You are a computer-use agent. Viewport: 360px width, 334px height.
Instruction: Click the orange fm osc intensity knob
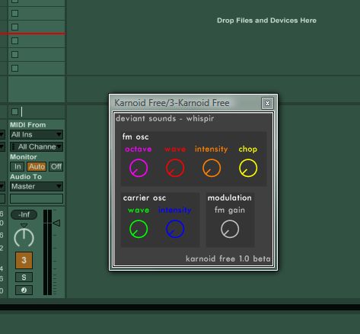pos(212,168)
